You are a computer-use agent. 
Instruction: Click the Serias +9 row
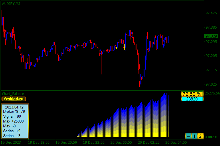pyautogui.click(x=12, y=131)
